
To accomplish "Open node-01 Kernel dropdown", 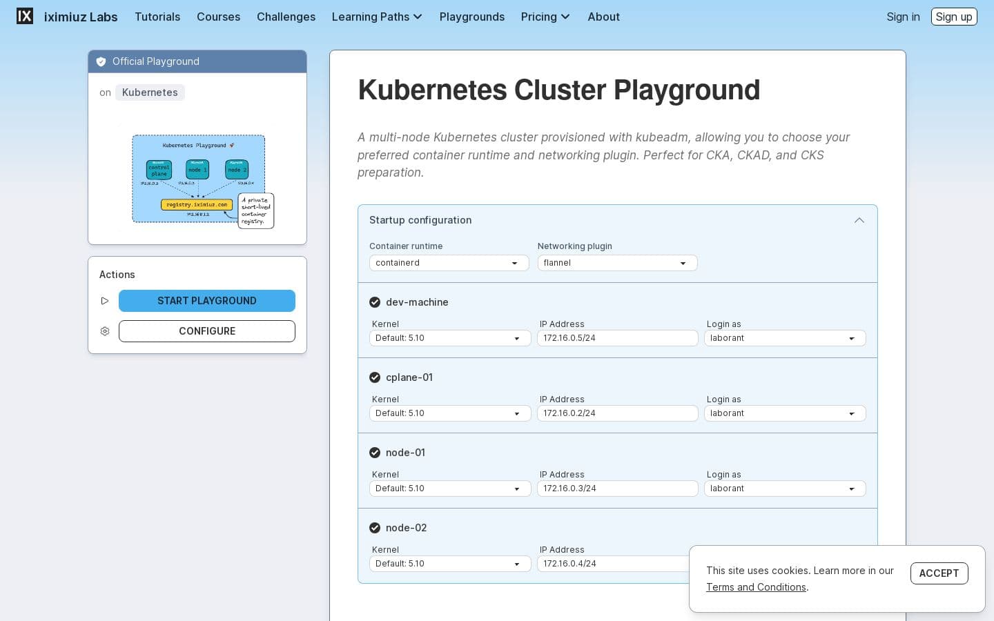I will pyautogui.click(x=450, y=489).
